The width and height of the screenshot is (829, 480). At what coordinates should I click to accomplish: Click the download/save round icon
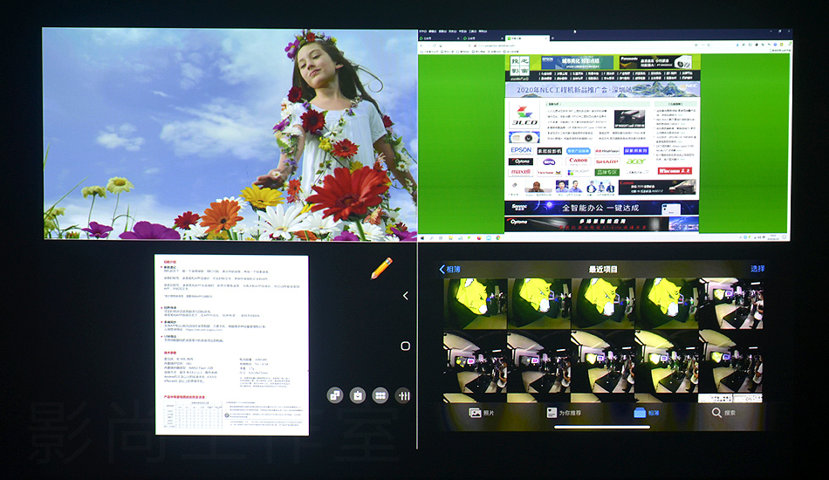357,395
